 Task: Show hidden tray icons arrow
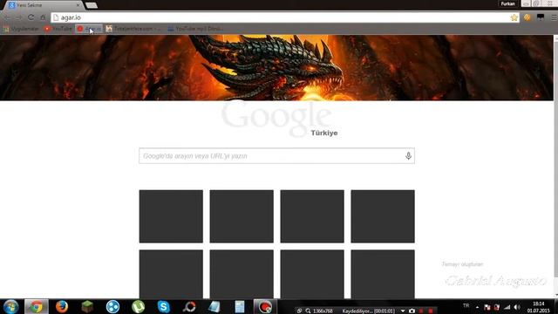pyautogui.click(x=477, y=307)
